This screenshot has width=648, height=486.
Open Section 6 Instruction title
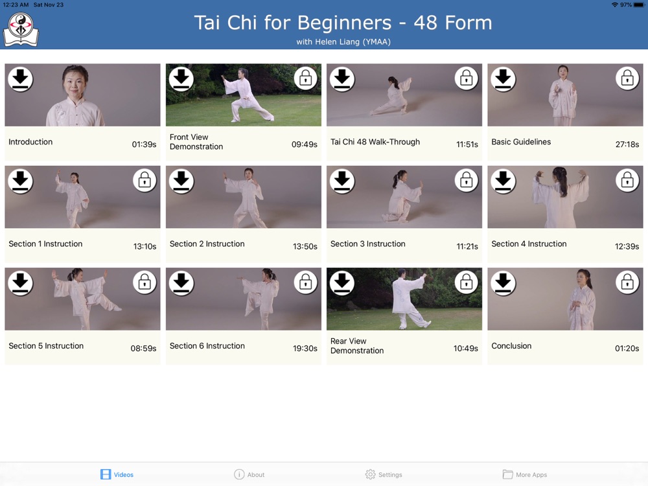click(x=207, y=346)
